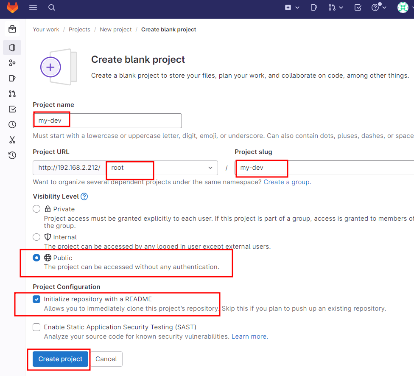The image size is (414, 376).
Task: Toggle Initialize repository with a README checkbox
Action: 36,299
